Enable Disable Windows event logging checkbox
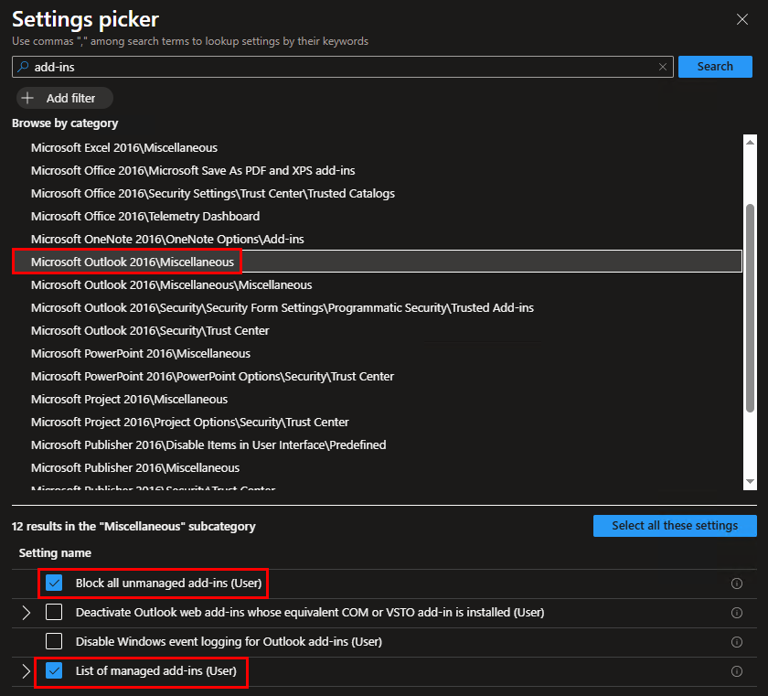This screenshot has width=768, height=696. pos(54,641)
